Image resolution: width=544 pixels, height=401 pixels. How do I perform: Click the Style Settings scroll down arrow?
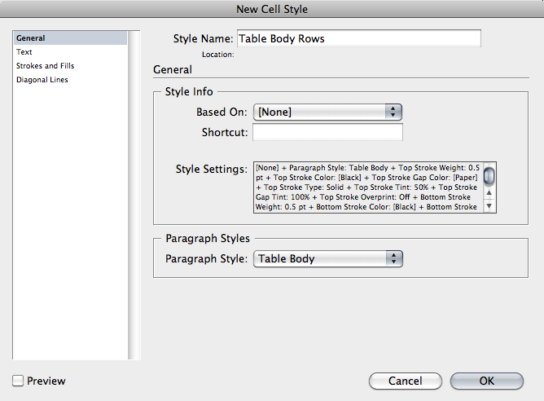[489, 206]
